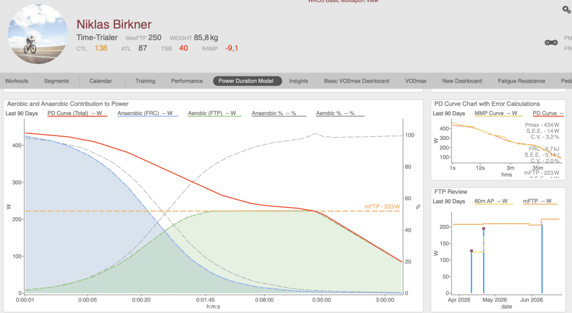Click the TSB value 40

[183, 48]
